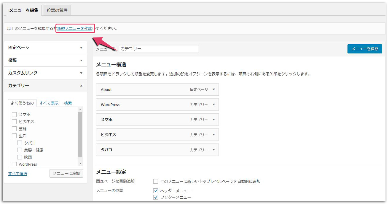Image resolution: width=389 pixels, height=204 pixels.
Task: Enable 固定ページを自動追加 option
Action: 155,181
